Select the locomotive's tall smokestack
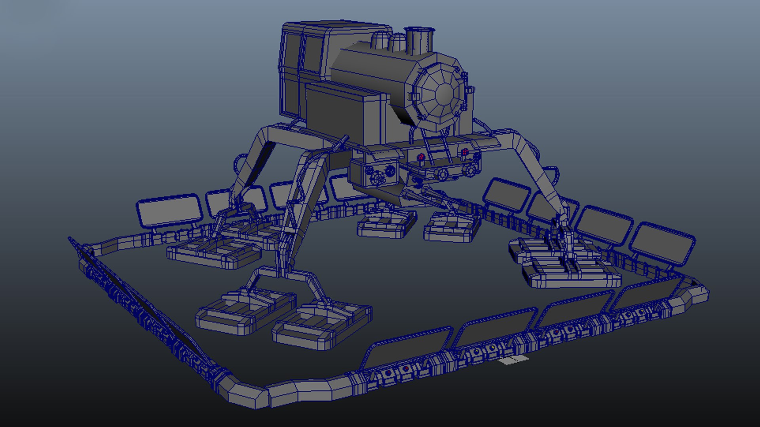Viewport: 760px width, 427px height. tap(419, 40)
